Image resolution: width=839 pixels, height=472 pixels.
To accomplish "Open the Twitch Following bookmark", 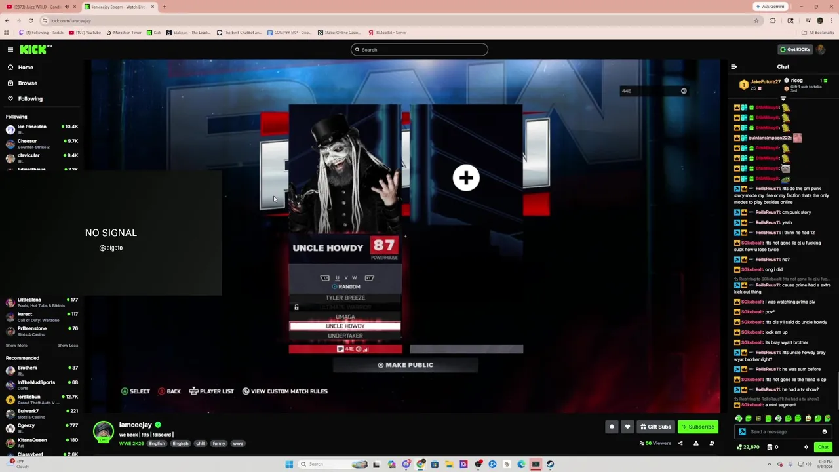I will coord(41,33).
